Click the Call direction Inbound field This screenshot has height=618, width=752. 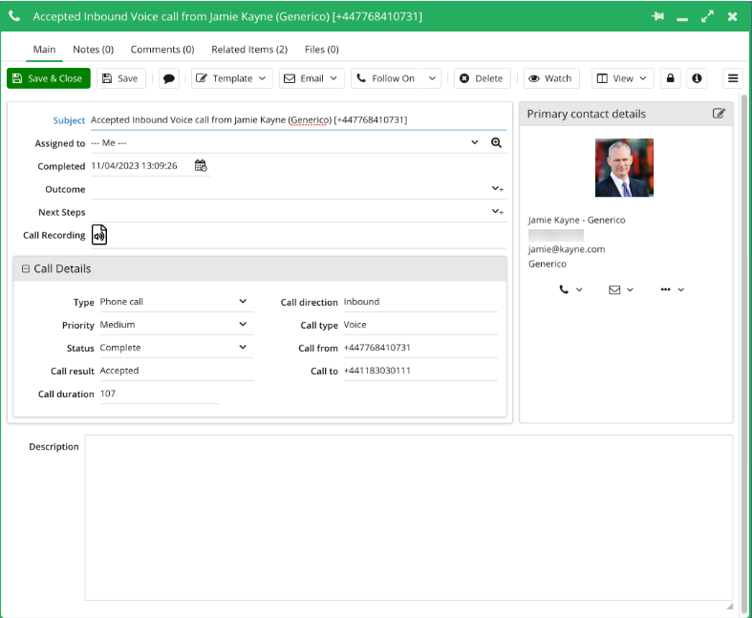click(420, 302)
